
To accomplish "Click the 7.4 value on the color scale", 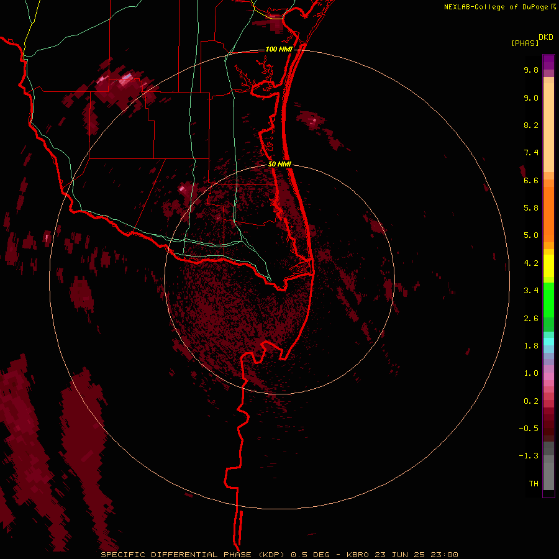I will (x=531, y=153).
